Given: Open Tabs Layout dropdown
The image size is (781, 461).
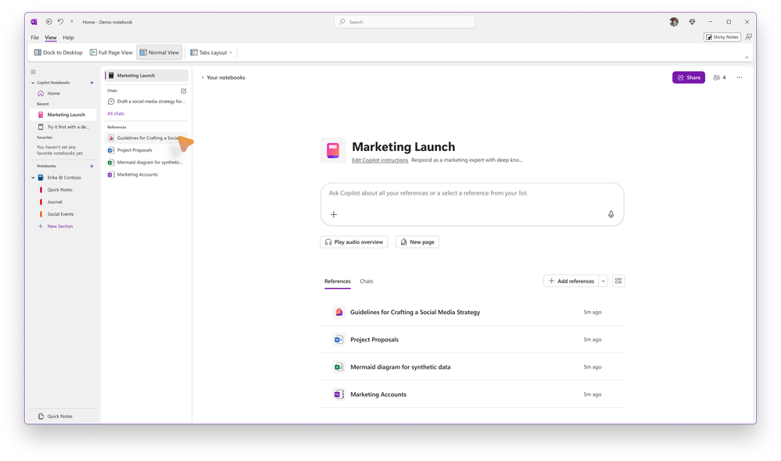Looking at the screenshot, I should [211, 52].
